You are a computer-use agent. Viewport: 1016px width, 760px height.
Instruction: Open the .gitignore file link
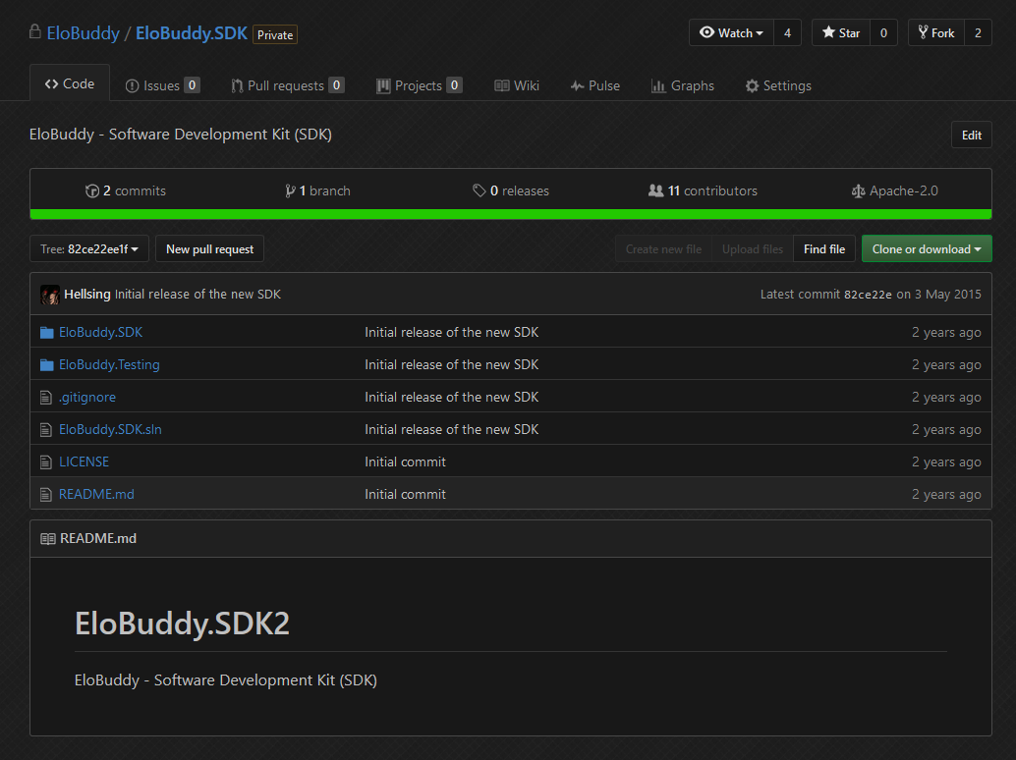(87, 397)
